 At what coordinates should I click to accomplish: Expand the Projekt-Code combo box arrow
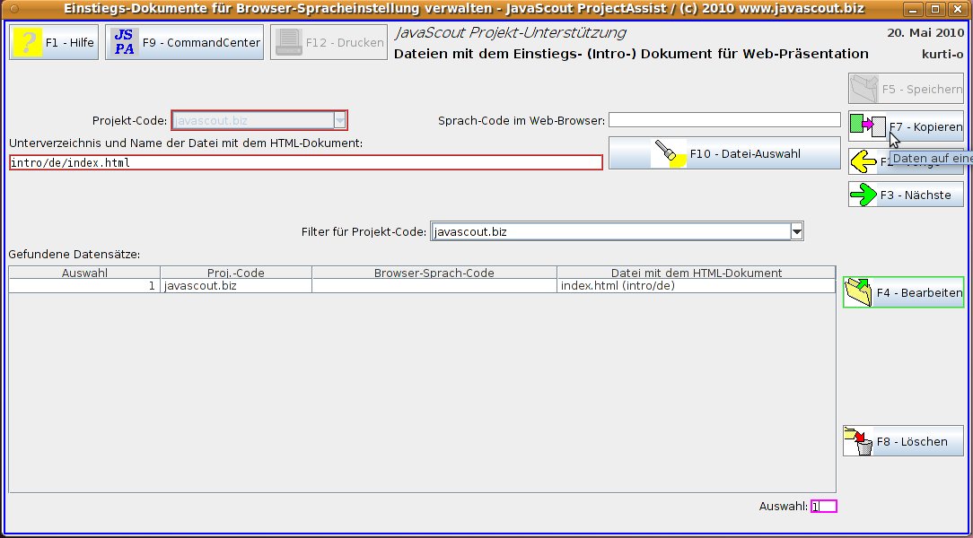tap(339, 120)
